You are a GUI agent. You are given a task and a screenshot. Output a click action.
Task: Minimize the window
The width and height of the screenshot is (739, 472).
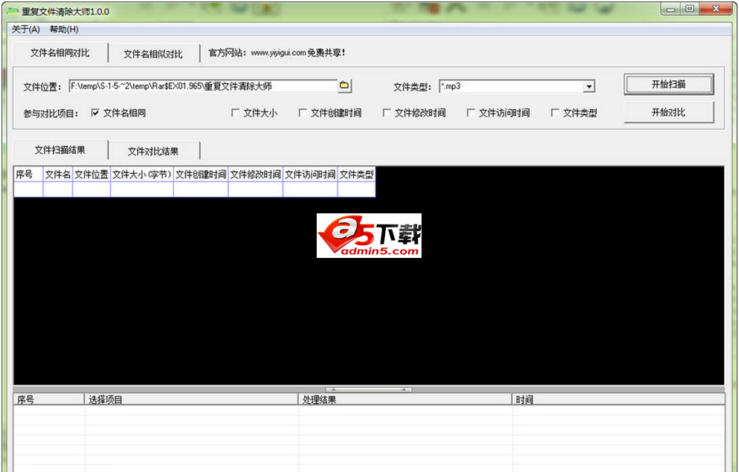click(671, 9)
